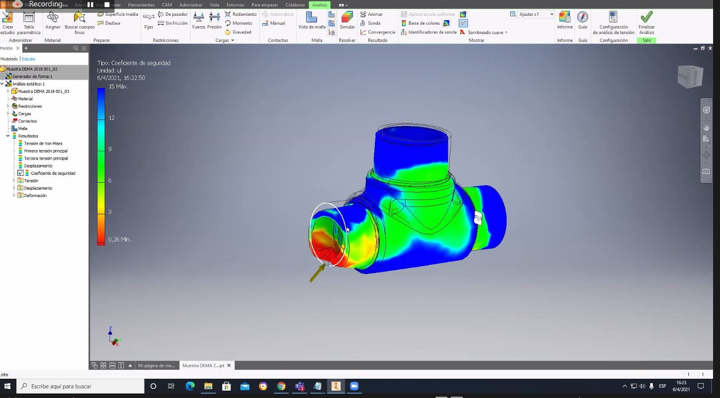The image size is (720, 398).
Task: Run Simular in the Resolver group
Action: [347, 20]
